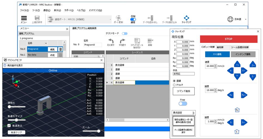Select the P to P radio button
The height and width of the screenshot is (139, 263).
[x=174, y=85]
